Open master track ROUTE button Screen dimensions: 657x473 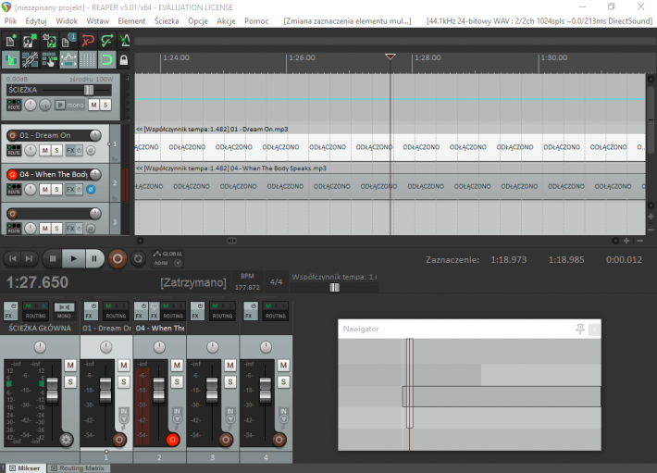pos(14,105)
